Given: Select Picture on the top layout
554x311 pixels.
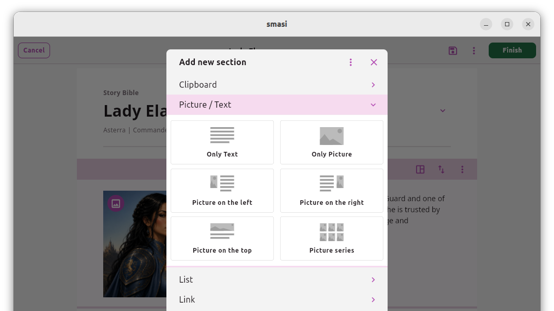Looking at the screenshot, I should point(222,239).
